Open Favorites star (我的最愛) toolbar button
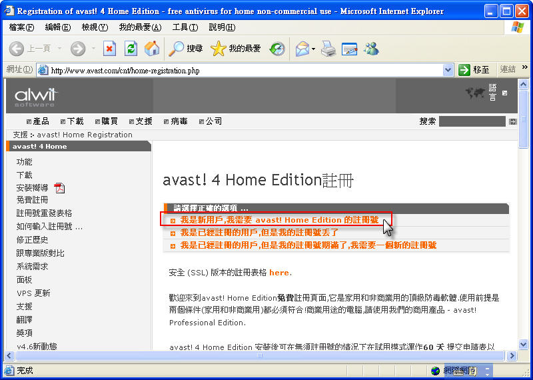This screenshot has height=380, width=533. click(235, 49)
